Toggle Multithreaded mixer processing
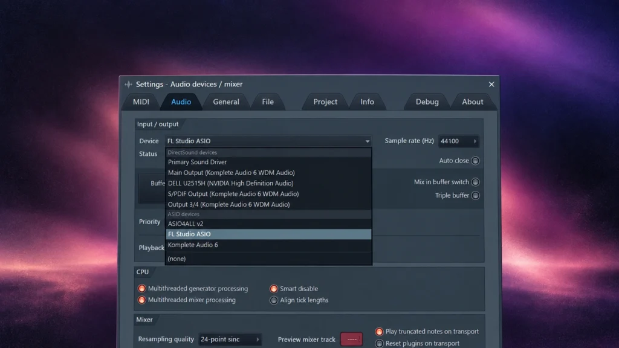 tap(141, 300)
